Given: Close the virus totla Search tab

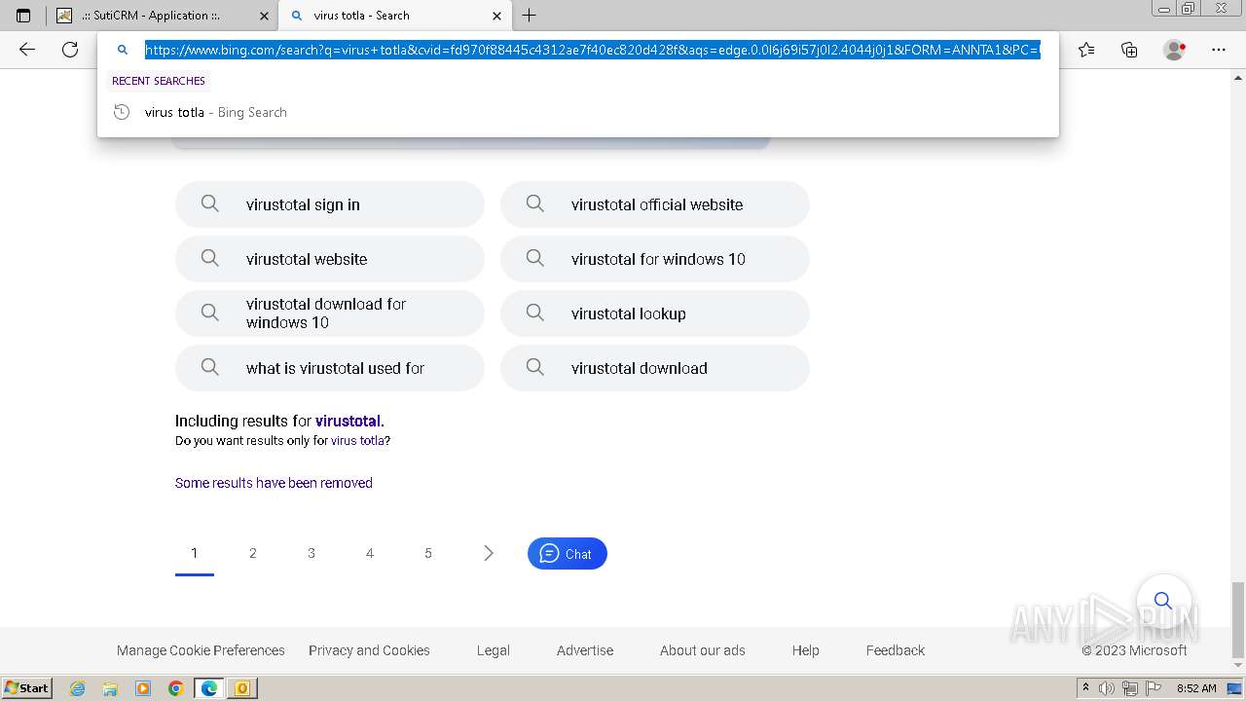Looking at the screenshot, I should pyautogui.click(x=496, y=16).
